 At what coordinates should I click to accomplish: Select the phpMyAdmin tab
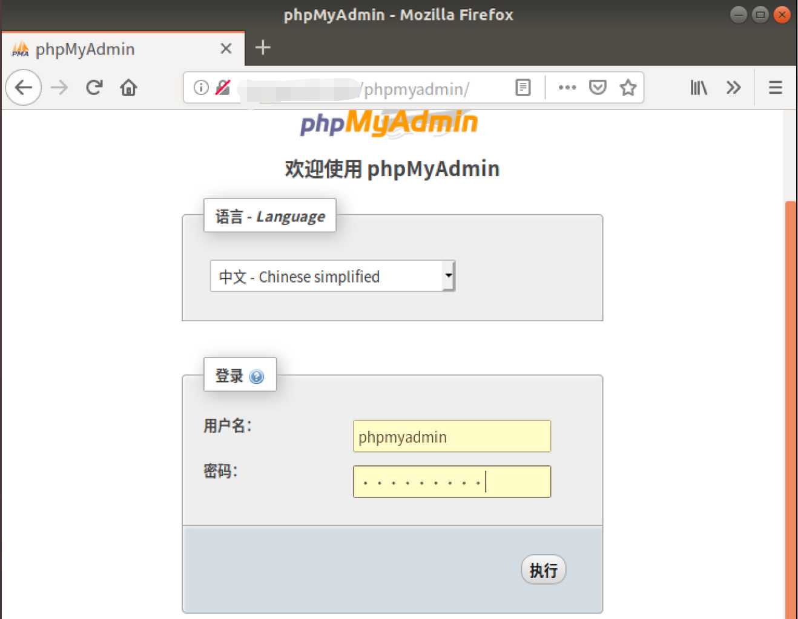click(x=123, y=48)
